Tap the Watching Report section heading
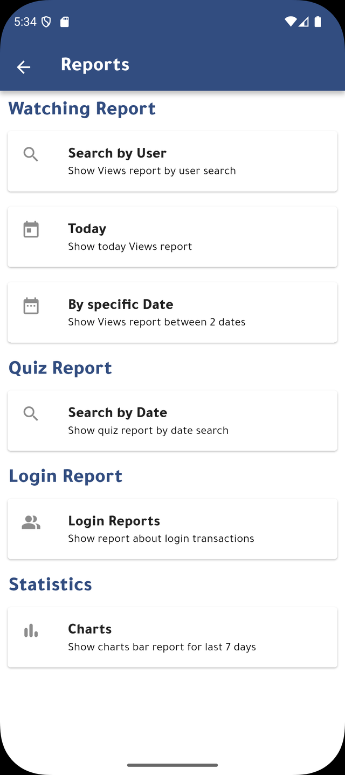Viewport: 345px width, 775px height. 82,108
